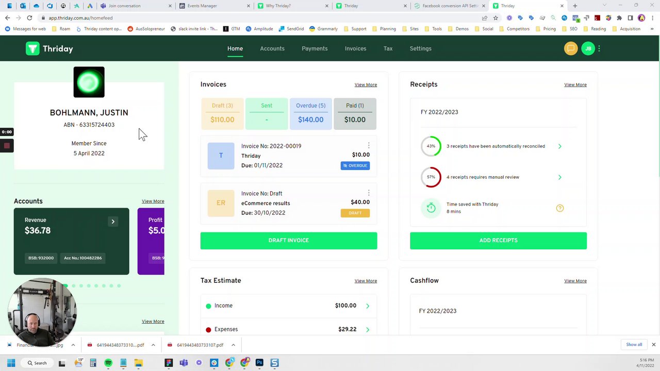The width and height of the screenshot is (660, 371).
Task: Click the OVERDUE badge on the Thriday invoice
Action: pos(355,165)
